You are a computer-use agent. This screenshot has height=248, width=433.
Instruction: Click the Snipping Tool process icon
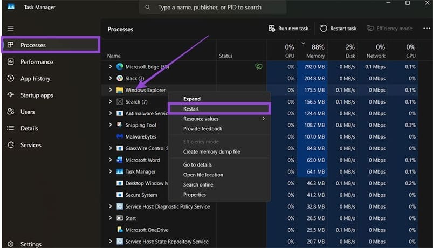[x=120, y=125]
